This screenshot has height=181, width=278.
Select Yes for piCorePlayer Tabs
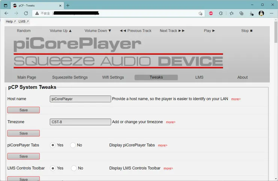tap(53, 145)
